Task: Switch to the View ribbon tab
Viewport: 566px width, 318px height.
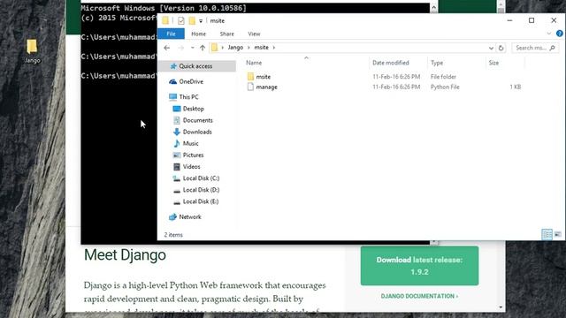Action: pos(254,34)
